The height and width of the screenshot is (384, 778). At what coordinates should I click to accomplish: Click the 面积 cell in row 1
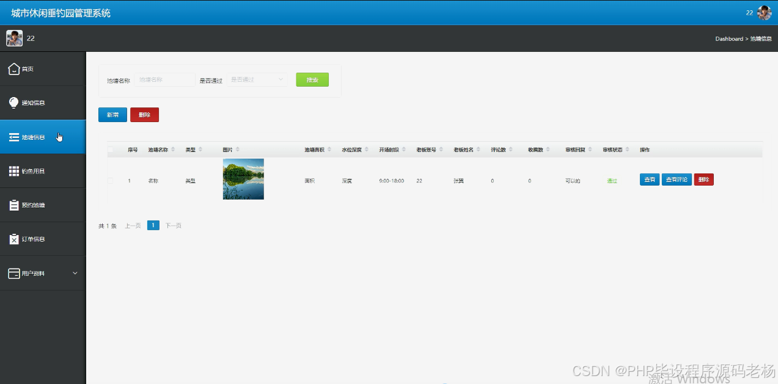point(310,181)
